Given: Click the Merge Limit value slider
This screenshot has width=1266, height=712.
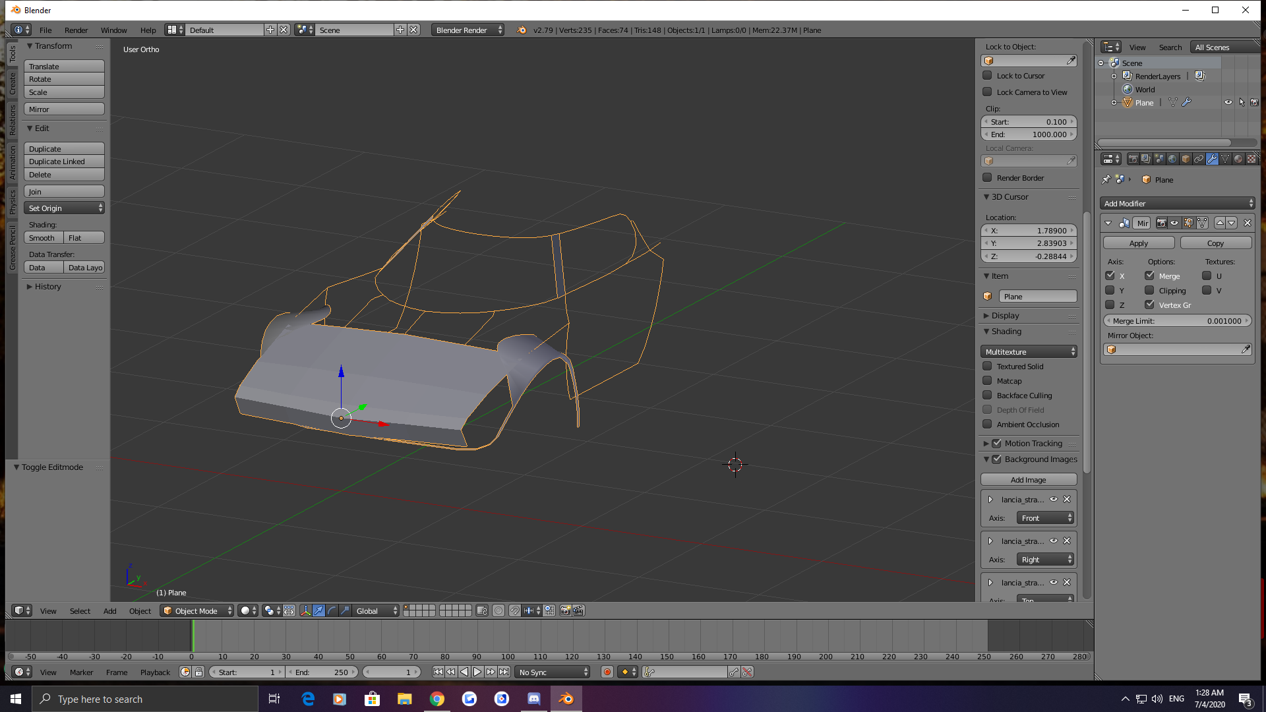Looking at the screenshot, I should tap(1177, 320).
